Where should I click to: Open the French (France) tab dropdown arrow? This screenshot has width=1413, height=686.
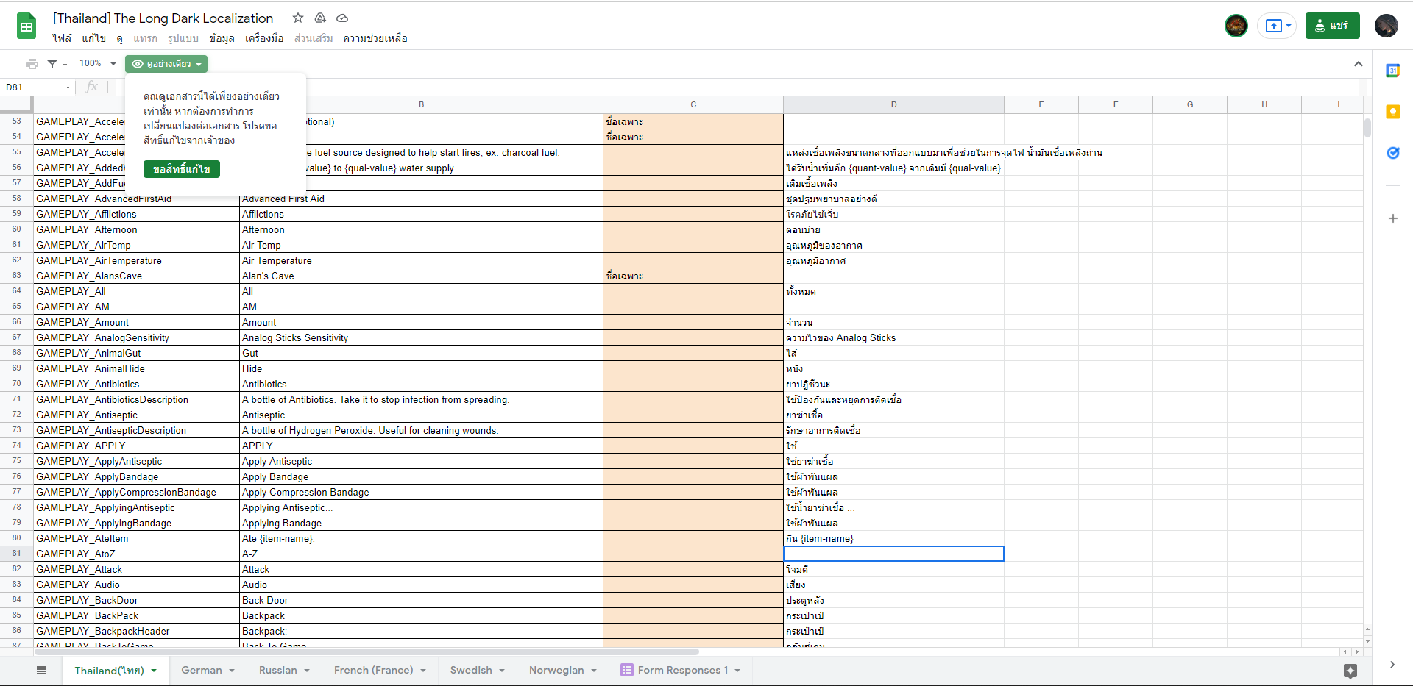tap(423, 671)
